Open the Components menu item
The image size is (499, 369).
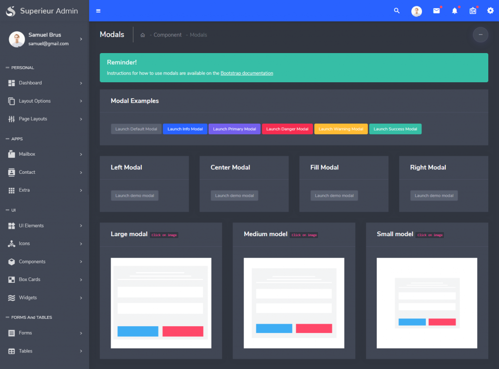coord(44,261)
